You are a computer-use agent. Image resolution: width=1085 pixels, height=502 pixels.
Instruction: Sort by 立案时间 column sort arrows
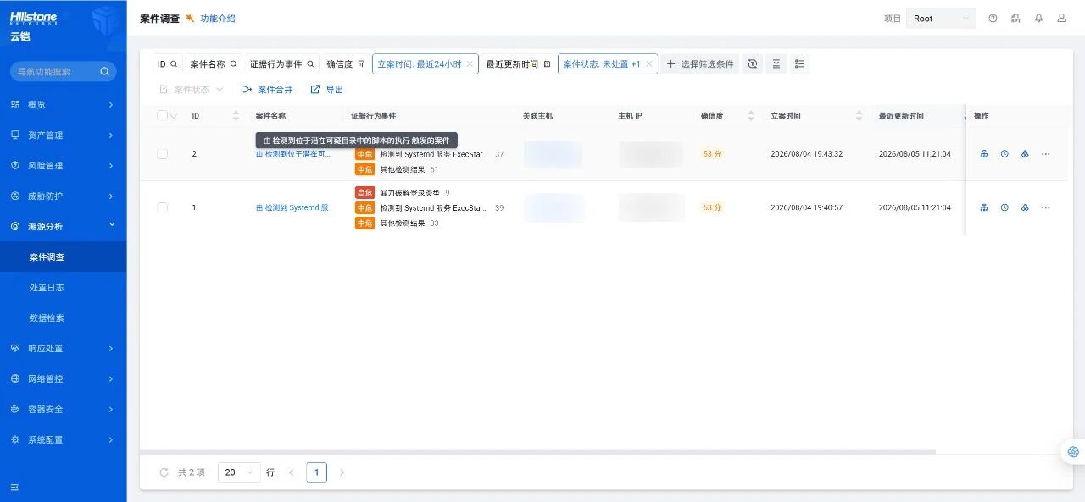tap(859, 116)
